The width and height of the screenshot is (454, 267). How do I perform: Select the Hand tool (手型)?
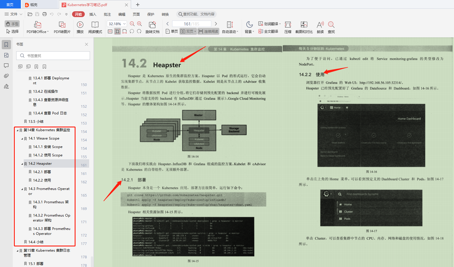click(12, 24)
